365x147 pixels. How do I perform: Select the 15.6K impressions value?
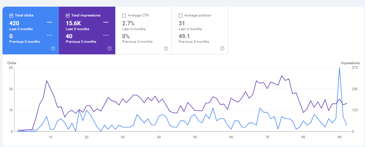coord(74,23)
